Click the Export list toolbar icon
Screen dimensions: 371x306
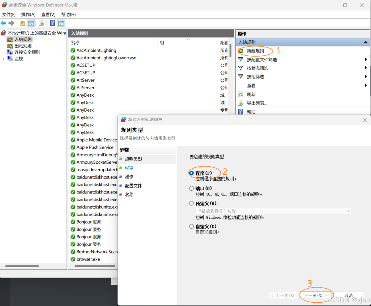tap(42, 23)
